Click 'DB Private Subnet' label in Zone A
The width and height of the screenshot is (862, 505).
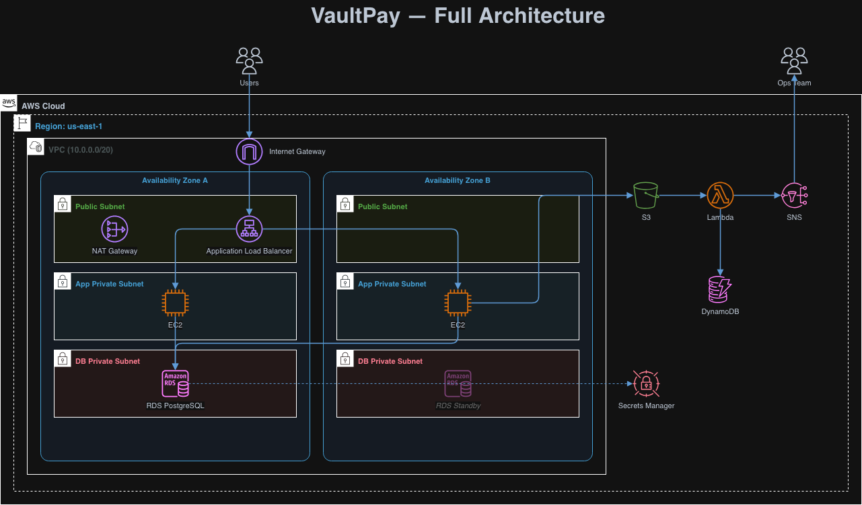coord(108,361)
